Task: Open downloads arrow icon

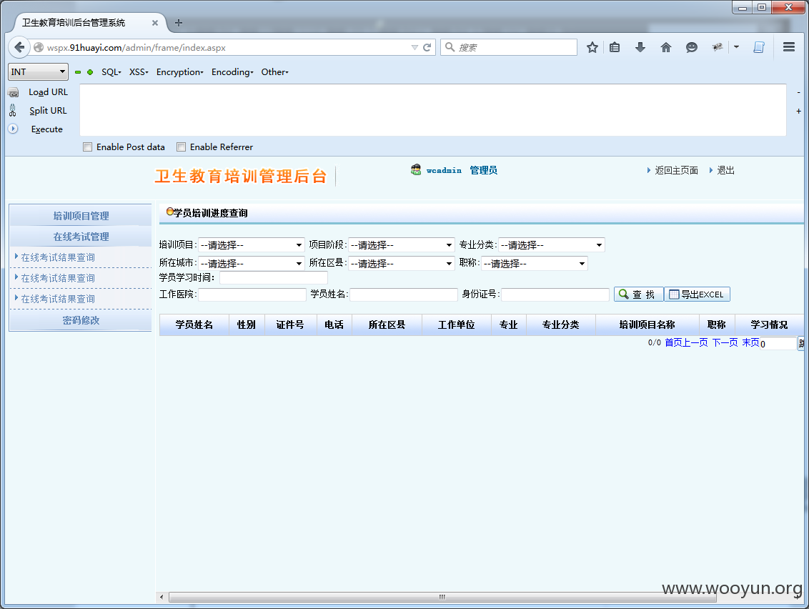Action: tap(640, 47)
